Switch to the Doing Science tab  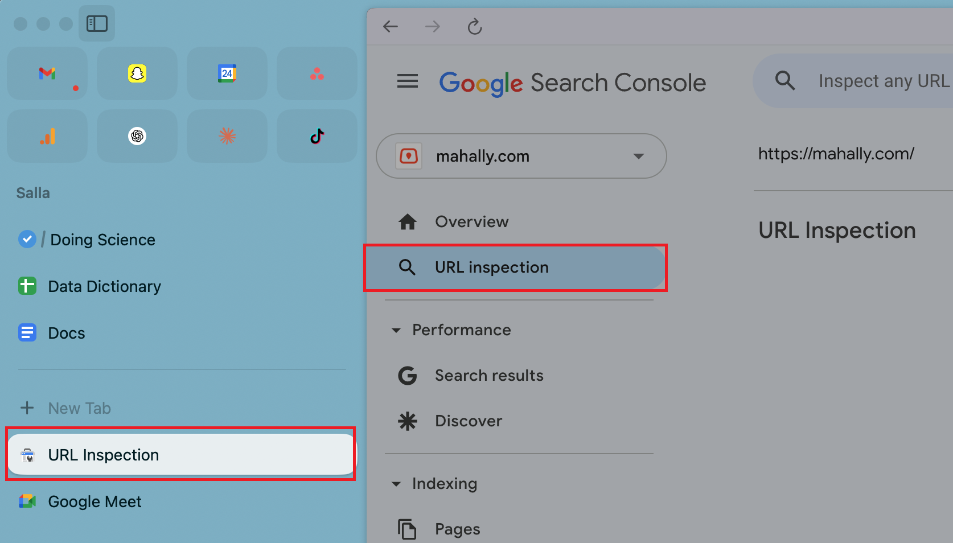pyautogui.click(x=102, y=240)
